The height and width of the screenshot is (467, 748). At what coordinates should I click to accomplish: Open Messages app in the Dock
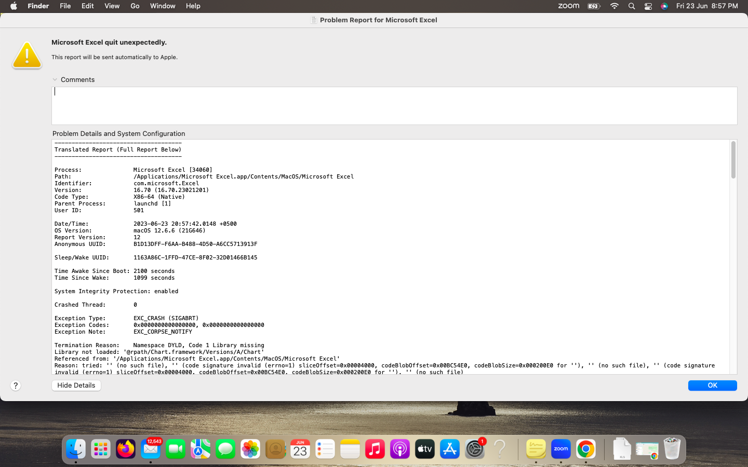(225, 449)
